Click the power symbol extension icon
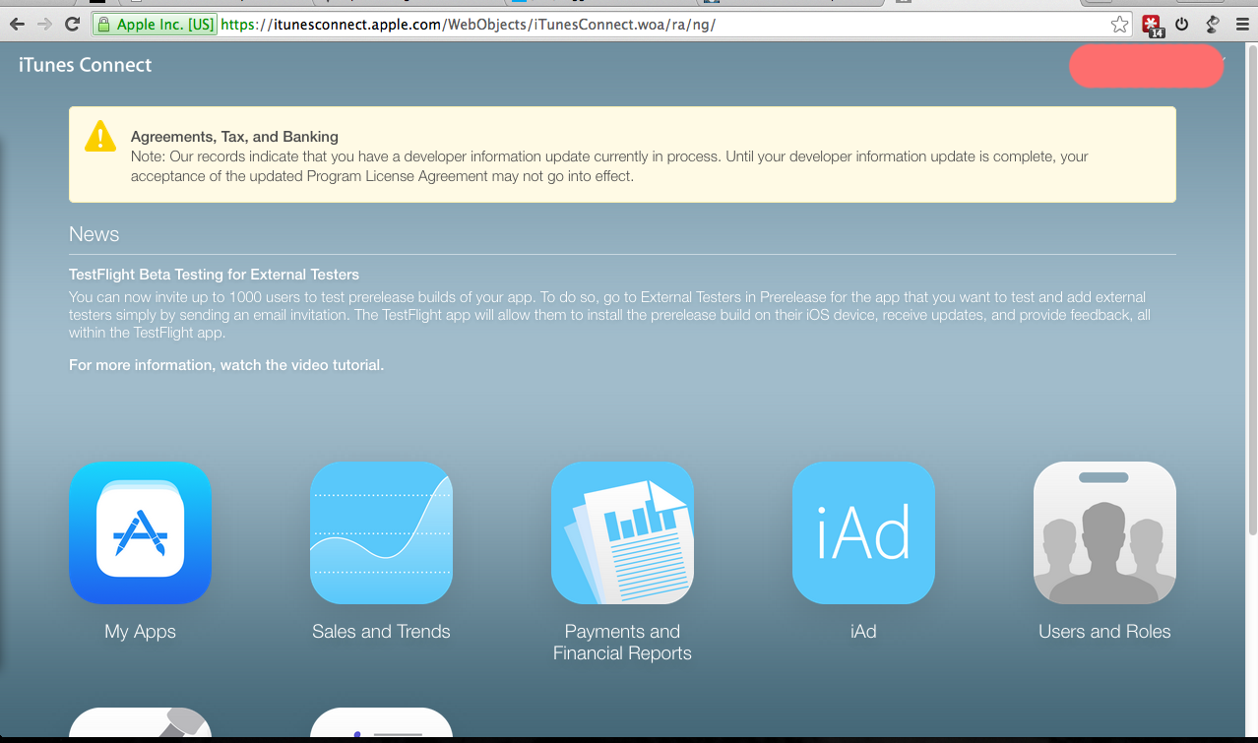The height and width of the screenshot is (743, 1258). pyautogui.click(x=1182, y=25)
